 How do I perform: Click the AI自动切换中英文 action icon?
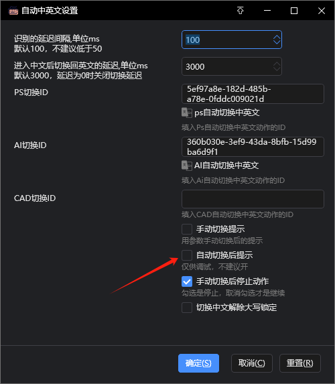click(187, 166)
